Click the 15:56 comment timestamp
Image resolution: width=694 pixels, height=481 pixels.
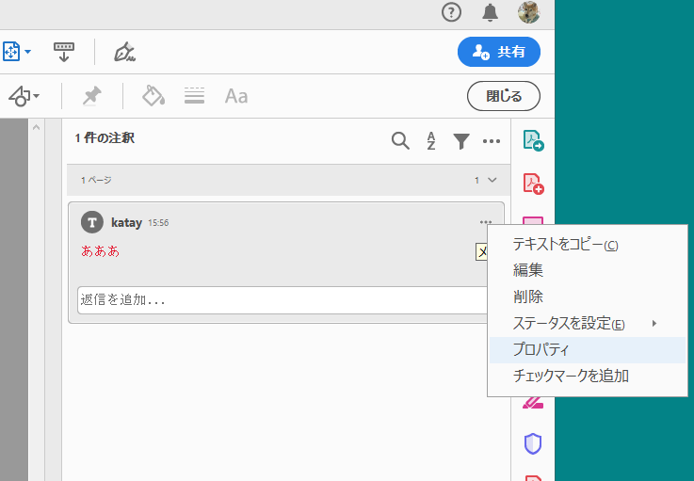click(x=158, y=222)
